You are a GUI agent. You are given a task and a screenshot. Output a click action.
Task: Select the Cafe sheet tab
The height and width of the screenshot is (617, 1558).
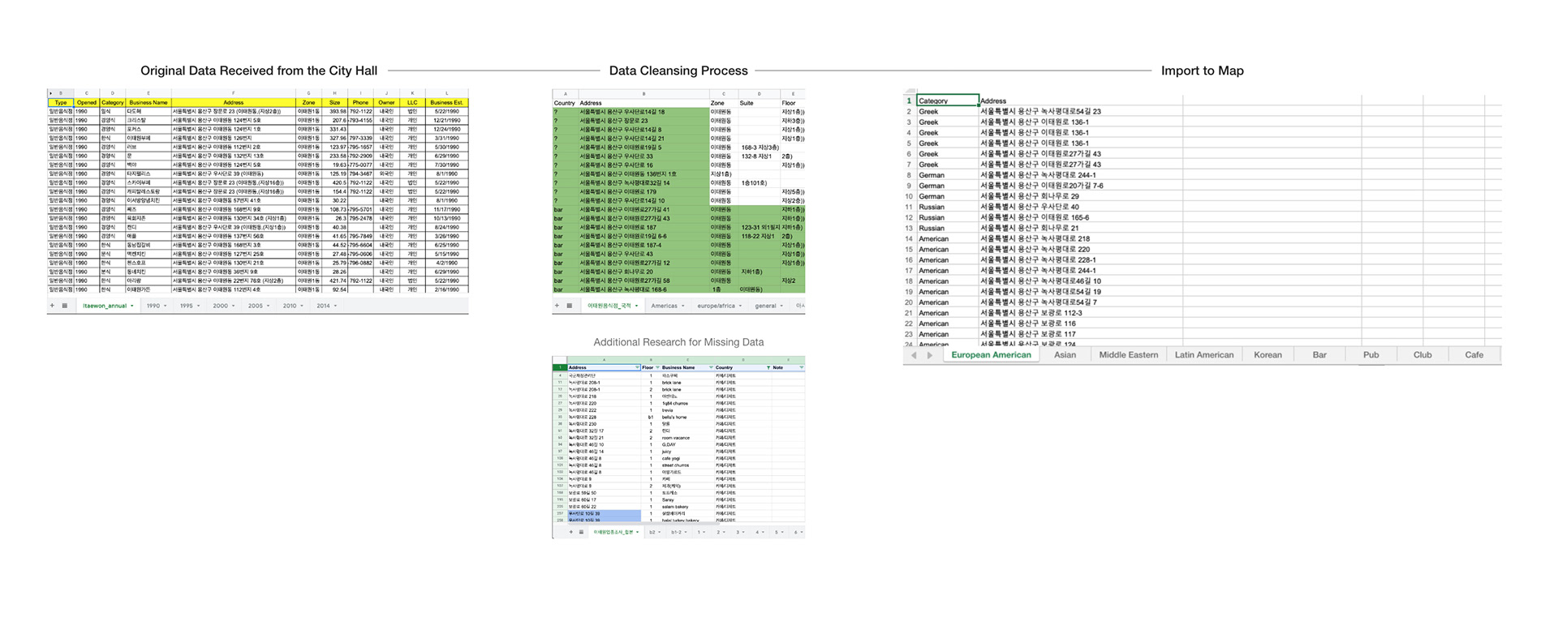1474,355
